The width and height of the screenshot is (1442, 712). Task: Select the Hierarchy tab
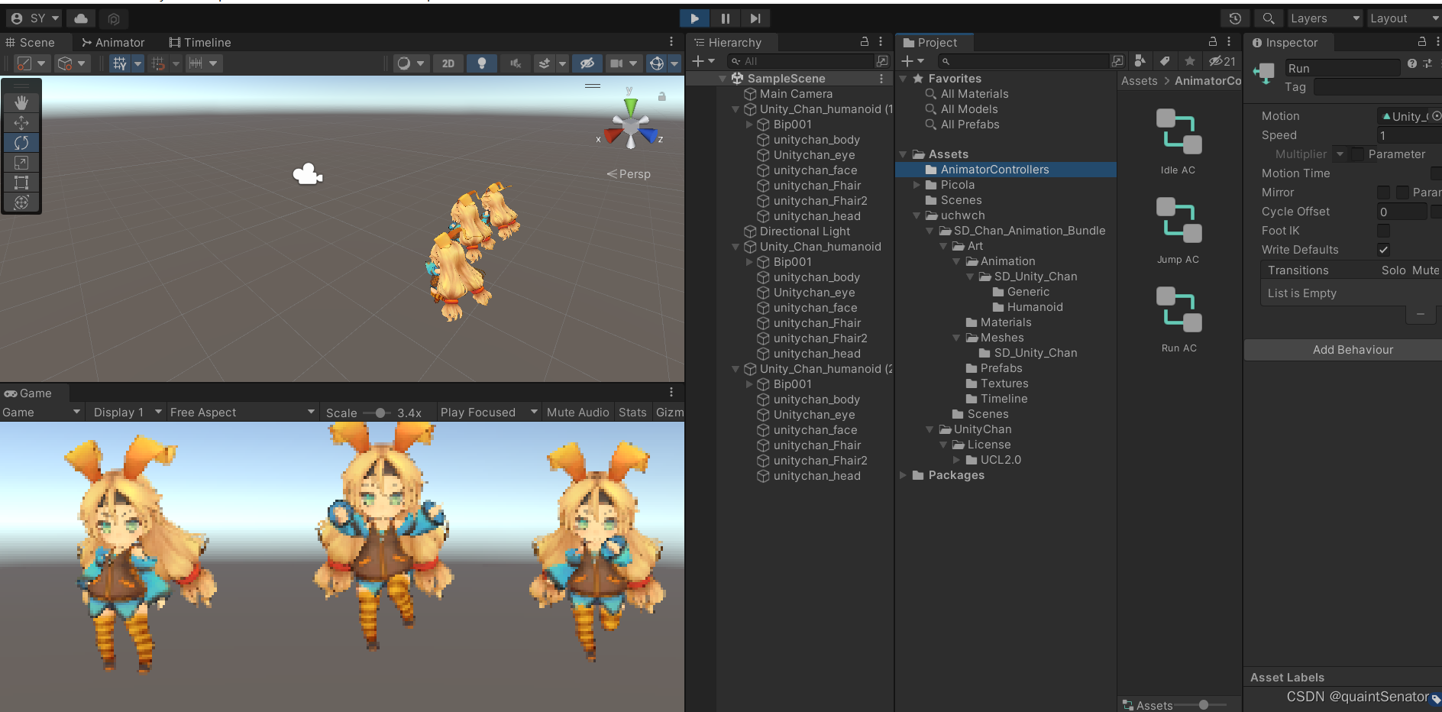tap(728, 43)
